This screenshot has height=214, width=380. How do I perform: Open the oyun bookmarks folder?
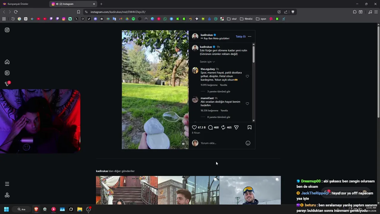coord(261,19)
